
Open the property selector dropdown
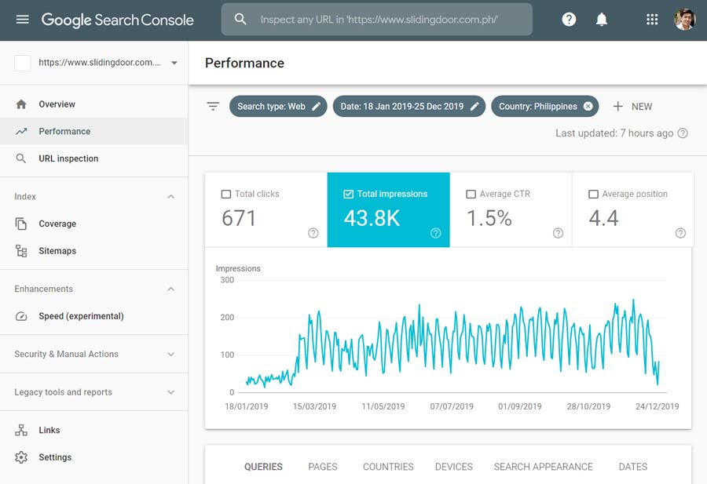click(174, 63)
